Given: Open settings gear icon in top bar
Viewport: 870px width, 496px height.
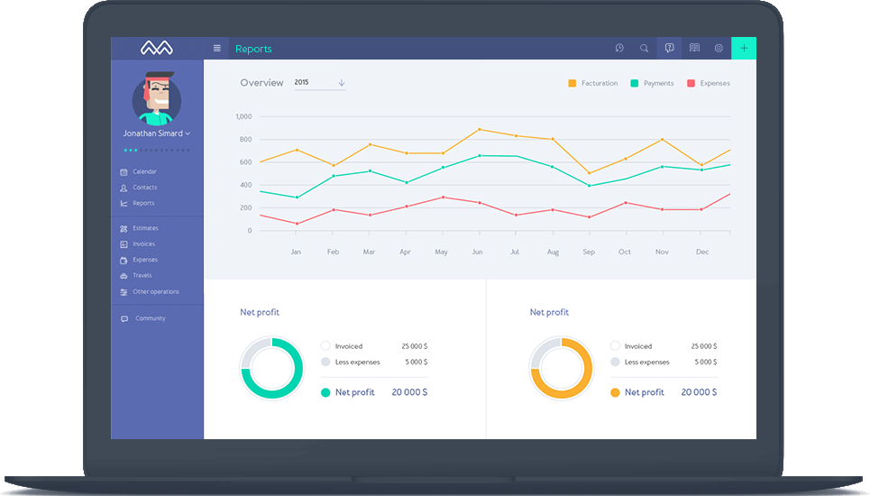Looking at the screenshot, I should (x=719, y=49).
